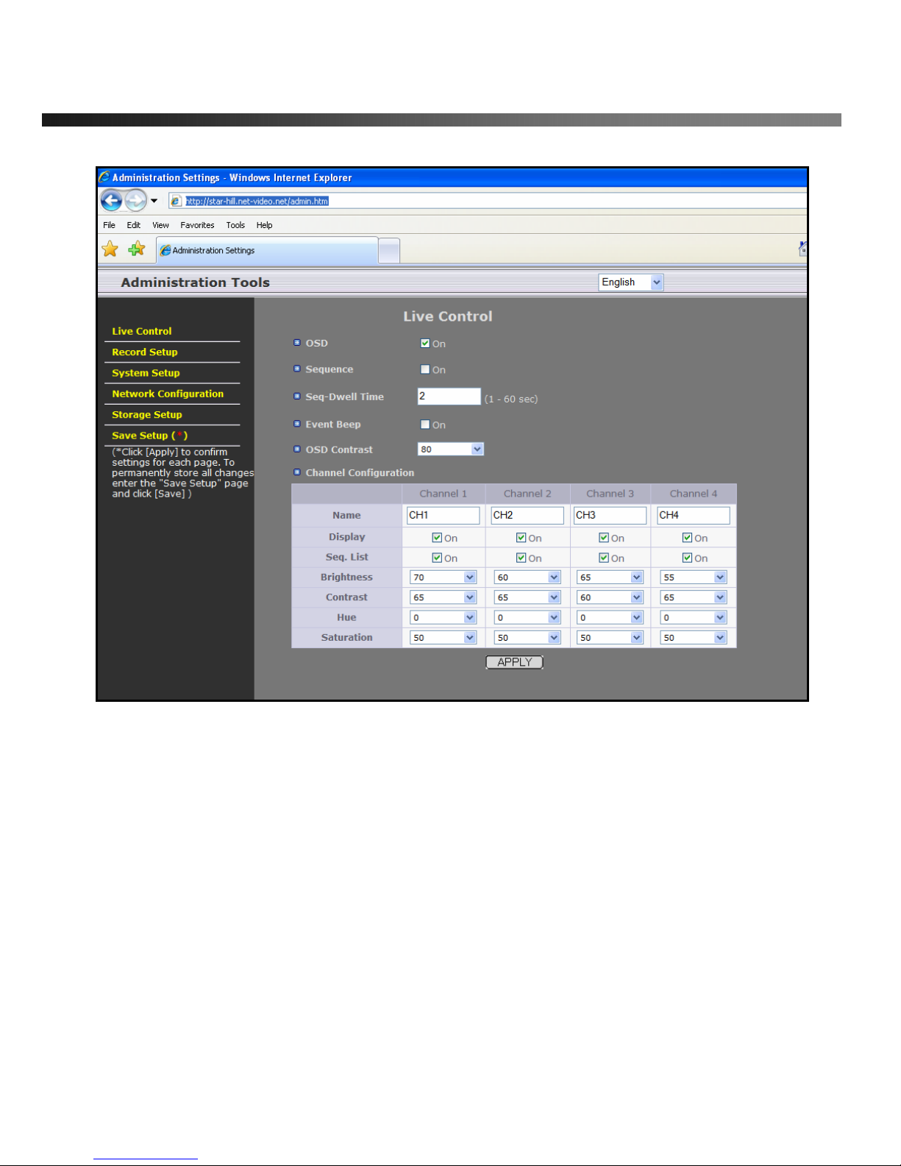This screenshot has width=901, height=1166.
Task: Open Channel 1 Hue dropdown
Action: click(x=444, y=617)
